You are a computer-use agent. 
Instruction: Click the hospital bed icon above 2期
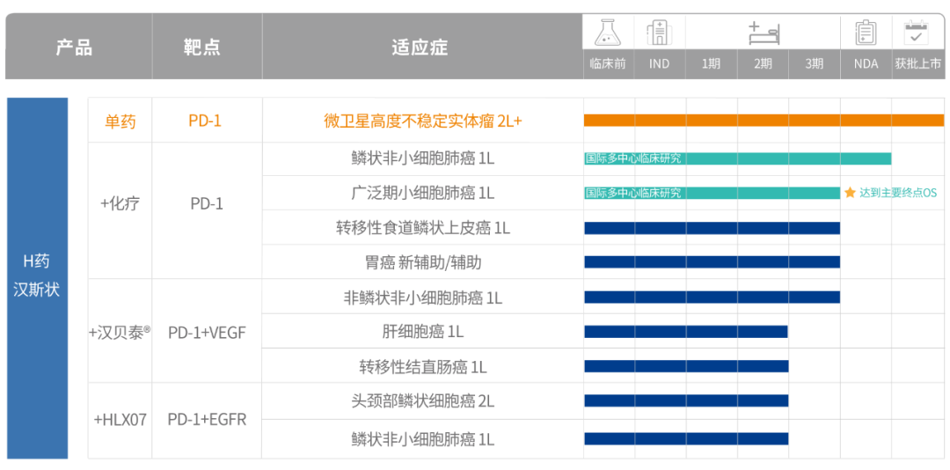763,33
